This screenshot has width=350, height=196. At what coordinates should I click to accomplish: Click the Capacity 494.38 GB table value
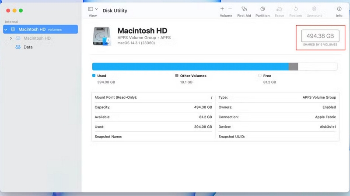[x=203, y=107]
